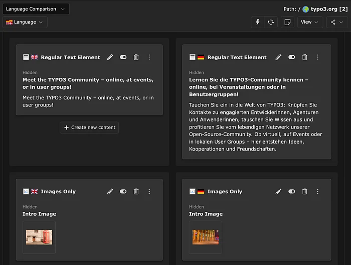Click image content type icon of German Images Only
This screenshot has width=351, height=265.
pyautogui.click(x=192, y=192)
